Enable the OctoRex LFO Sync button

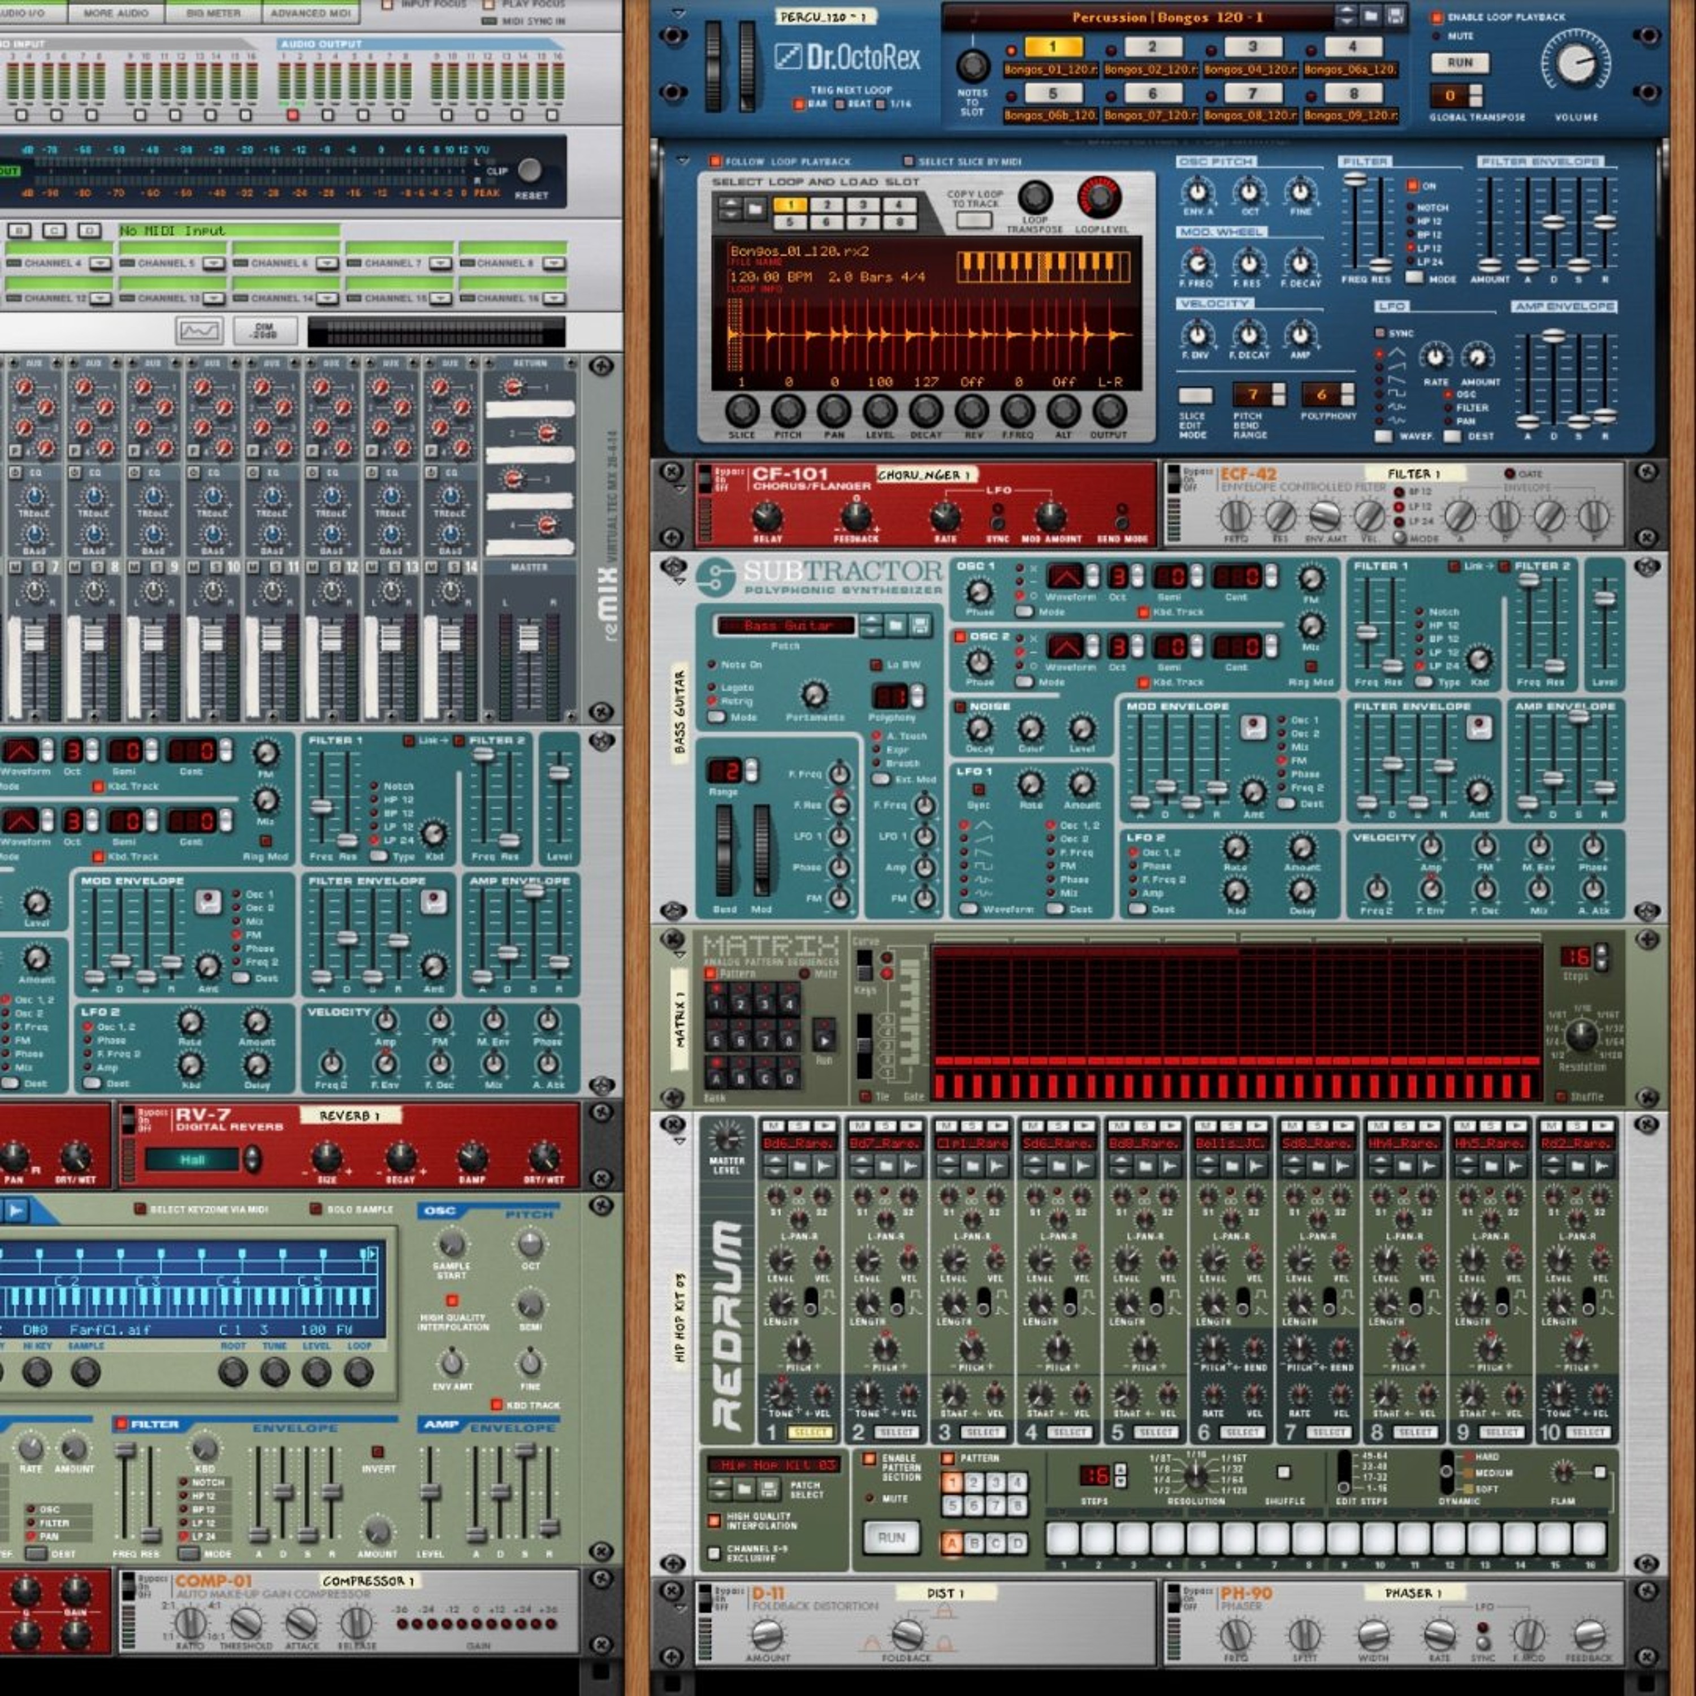pyautogui.click(x=1380, y=333)
